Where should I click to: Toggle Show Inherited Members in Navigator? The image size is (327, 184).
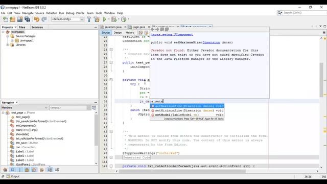pos(5,170)
